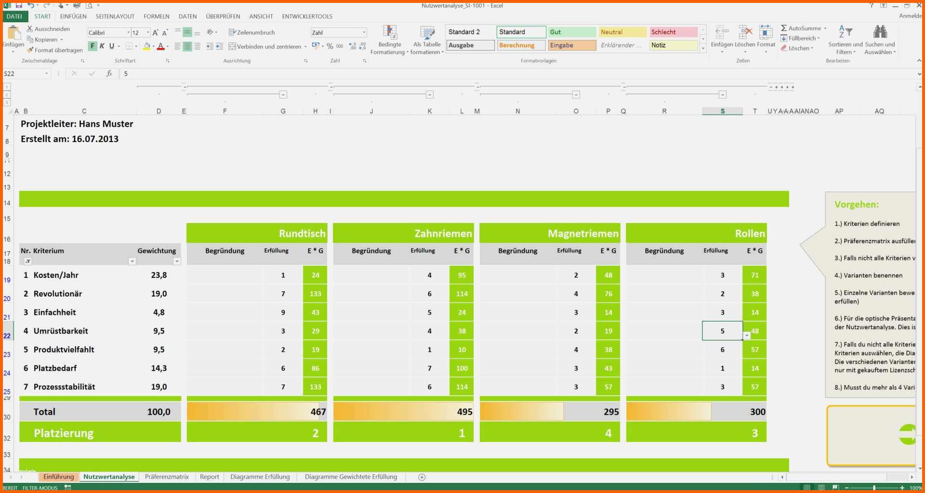Increase font size with the large A

click(x=155, y=33)
